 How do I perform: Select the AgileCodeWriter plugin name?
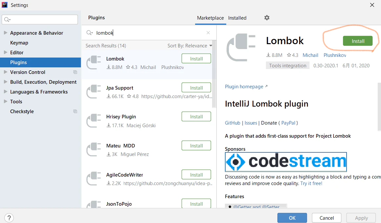pyautogui.click(x=125, y=175)
